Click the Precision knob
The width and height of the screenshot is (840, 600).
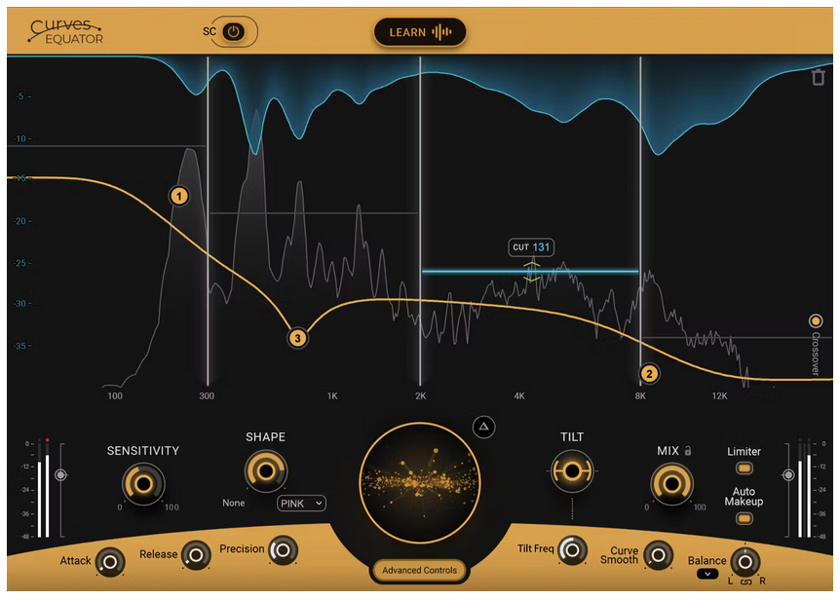pyautogui.click(x=283, y=549)
